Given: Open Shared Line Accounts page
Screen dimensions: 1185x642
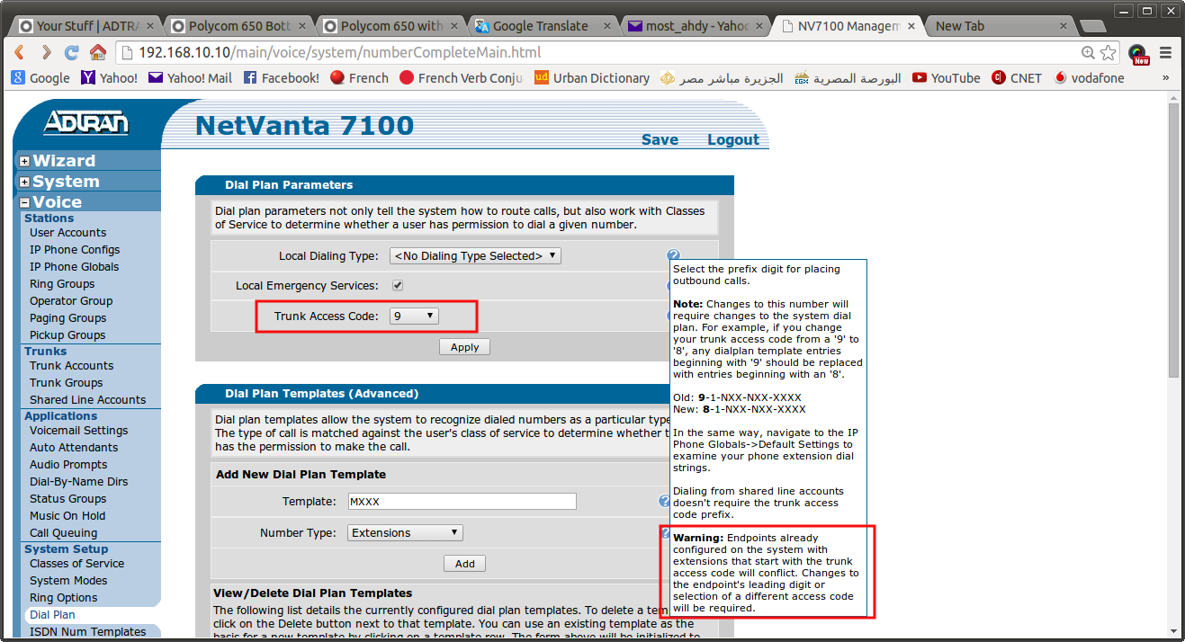Looking at the screenshot, I should (x=87, y=399).
